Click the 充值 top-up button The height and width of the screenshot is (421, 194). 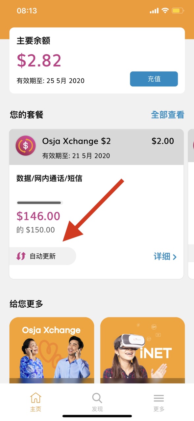pyautogui.click(x=154, y=79)
